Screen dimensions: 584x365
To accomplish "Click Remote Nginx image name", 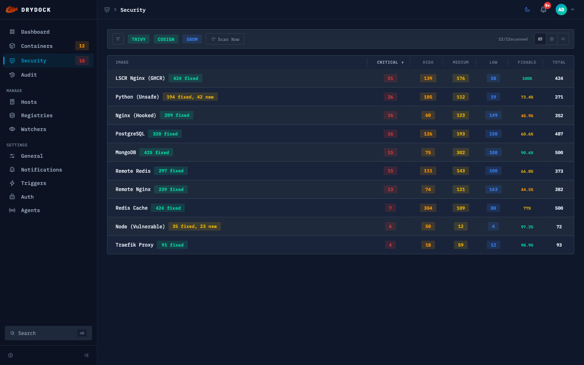I will (133, 189).
